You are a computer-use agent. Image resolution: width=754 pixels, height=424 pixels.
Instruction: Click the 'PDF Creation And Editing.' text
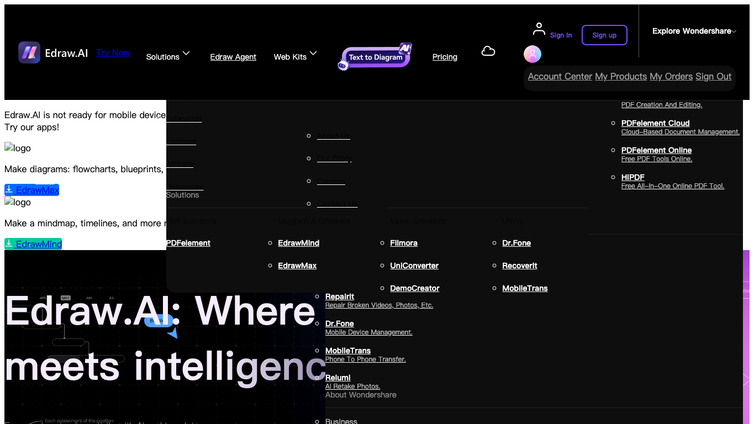(661, 105)
